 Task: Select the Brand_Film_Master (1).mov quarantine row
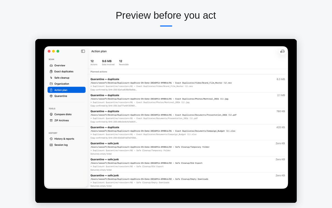[188, 84]
